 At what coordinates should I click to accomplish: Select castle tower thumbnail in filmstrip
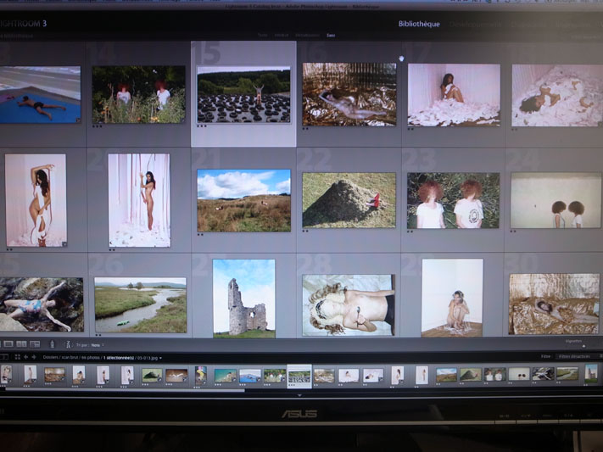click(x=591, y=373)
